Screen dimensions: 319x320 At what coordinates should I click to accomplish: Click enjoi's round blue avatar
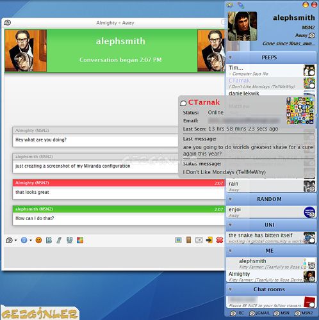point(309,212)
